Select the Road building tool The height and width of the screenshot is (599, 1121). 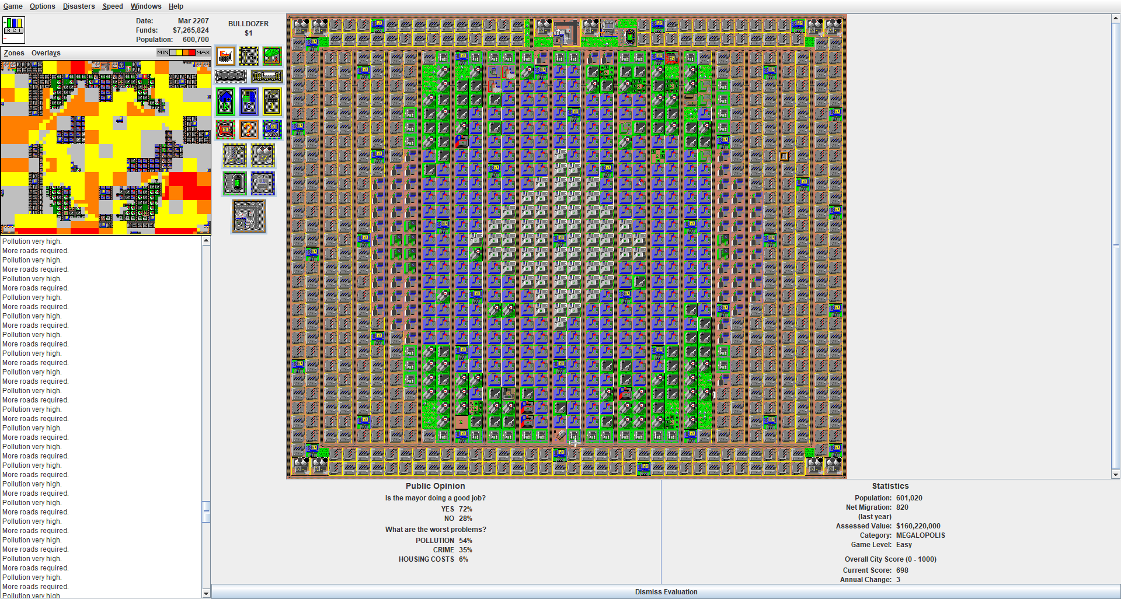231,76
